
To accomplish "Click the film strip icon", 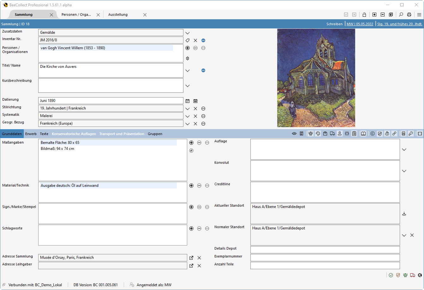I will 420,134.
